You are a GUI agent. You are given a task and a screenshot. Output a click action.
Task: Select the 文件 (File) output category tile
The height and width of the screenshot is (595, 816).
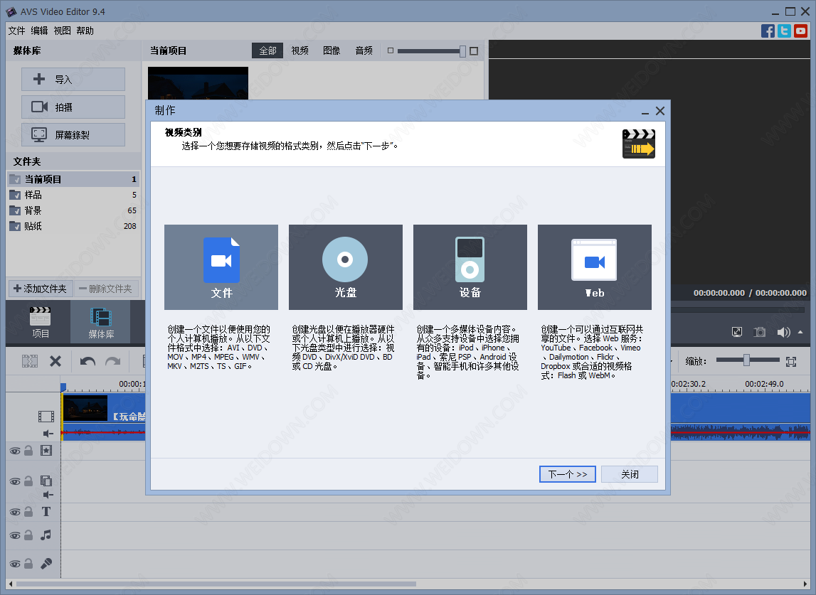[x=221, y=267]
